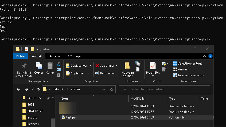This screenshot has width=226, height=127.
Task: Click the Renommer rename icon
Action: (x=98, y=73)
